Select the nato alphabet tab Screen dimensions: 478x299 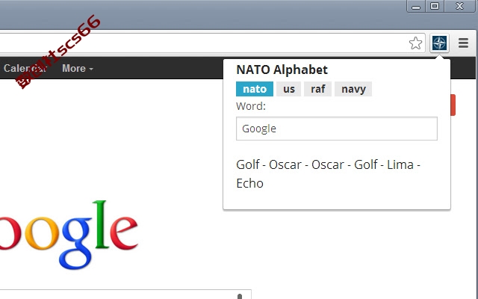tap(255, 89)
